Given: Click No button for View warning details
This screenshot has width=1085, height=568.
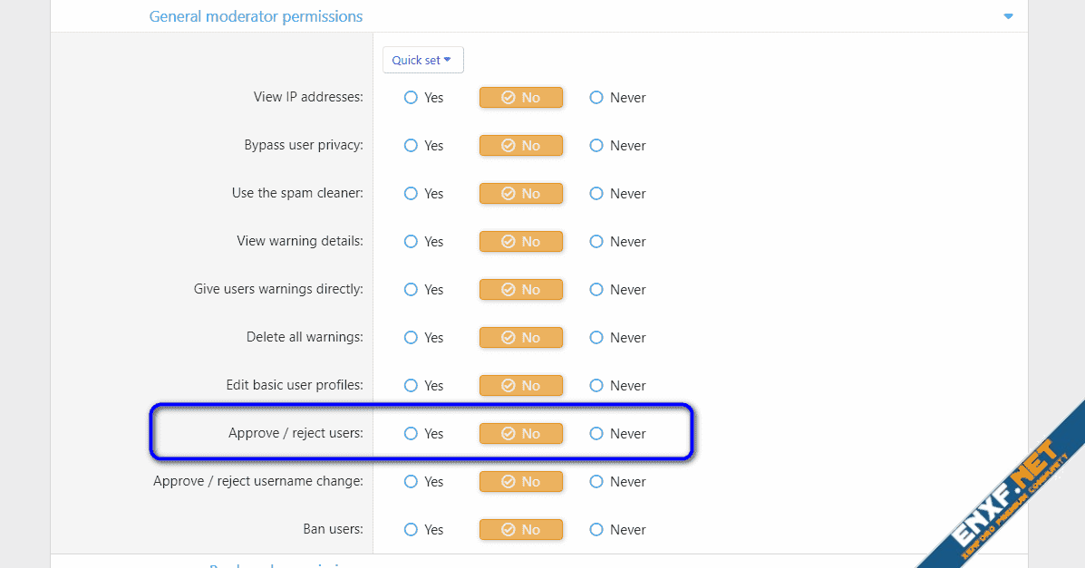Looking at the screenshot, I should tap(521, 242).
